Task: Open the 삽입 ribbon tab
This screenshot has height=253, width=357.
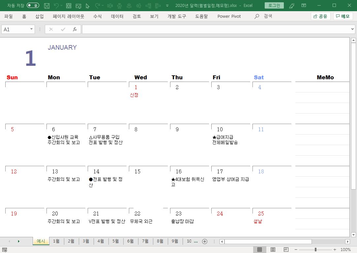Action: (40, 16)
